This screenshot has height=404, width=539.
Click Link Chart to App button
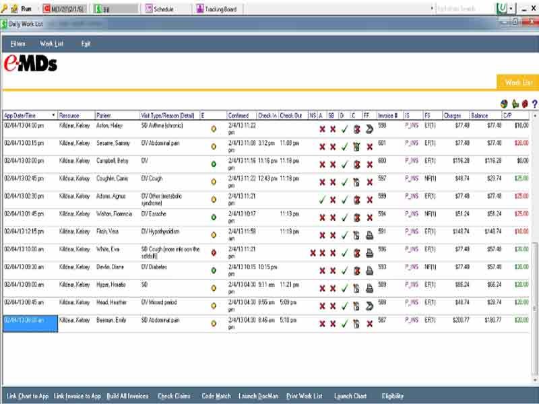point(28,396)
